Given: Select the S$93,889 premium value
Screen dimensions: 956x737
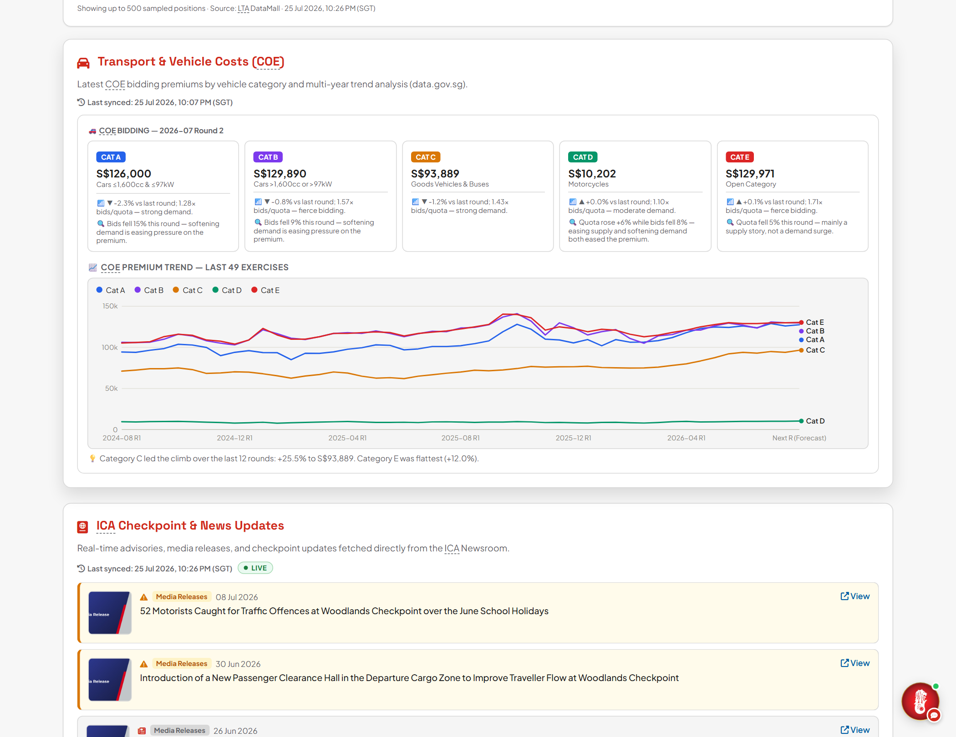Looking at the screenshot, I should point(435,174).
